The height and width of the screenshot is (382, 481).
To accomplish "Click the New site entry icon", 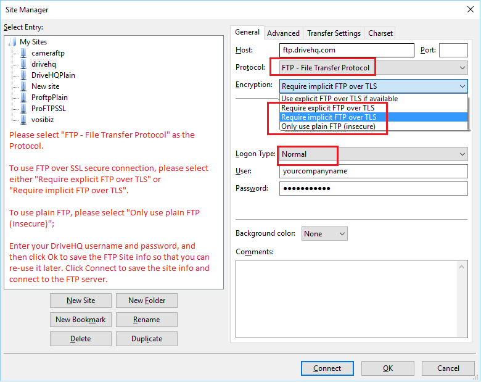I will (23, 86).
